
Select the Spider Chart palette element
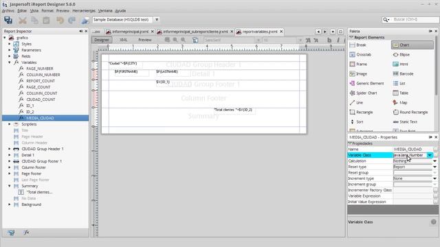(x=363, y=93)
